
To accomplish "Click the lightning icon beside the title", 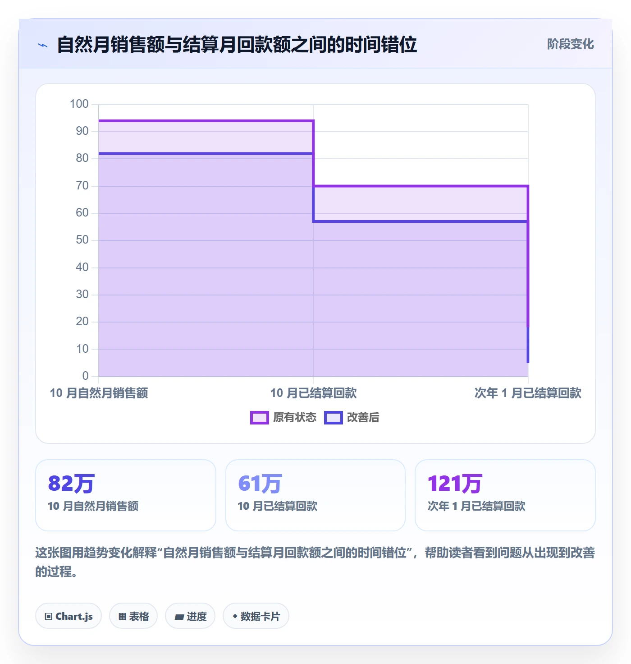I will (x=43, y=45).
